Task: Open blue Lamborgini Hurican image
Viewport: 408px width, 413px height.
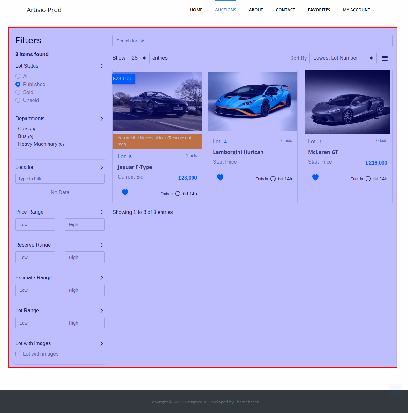Action: click(253, 101)
